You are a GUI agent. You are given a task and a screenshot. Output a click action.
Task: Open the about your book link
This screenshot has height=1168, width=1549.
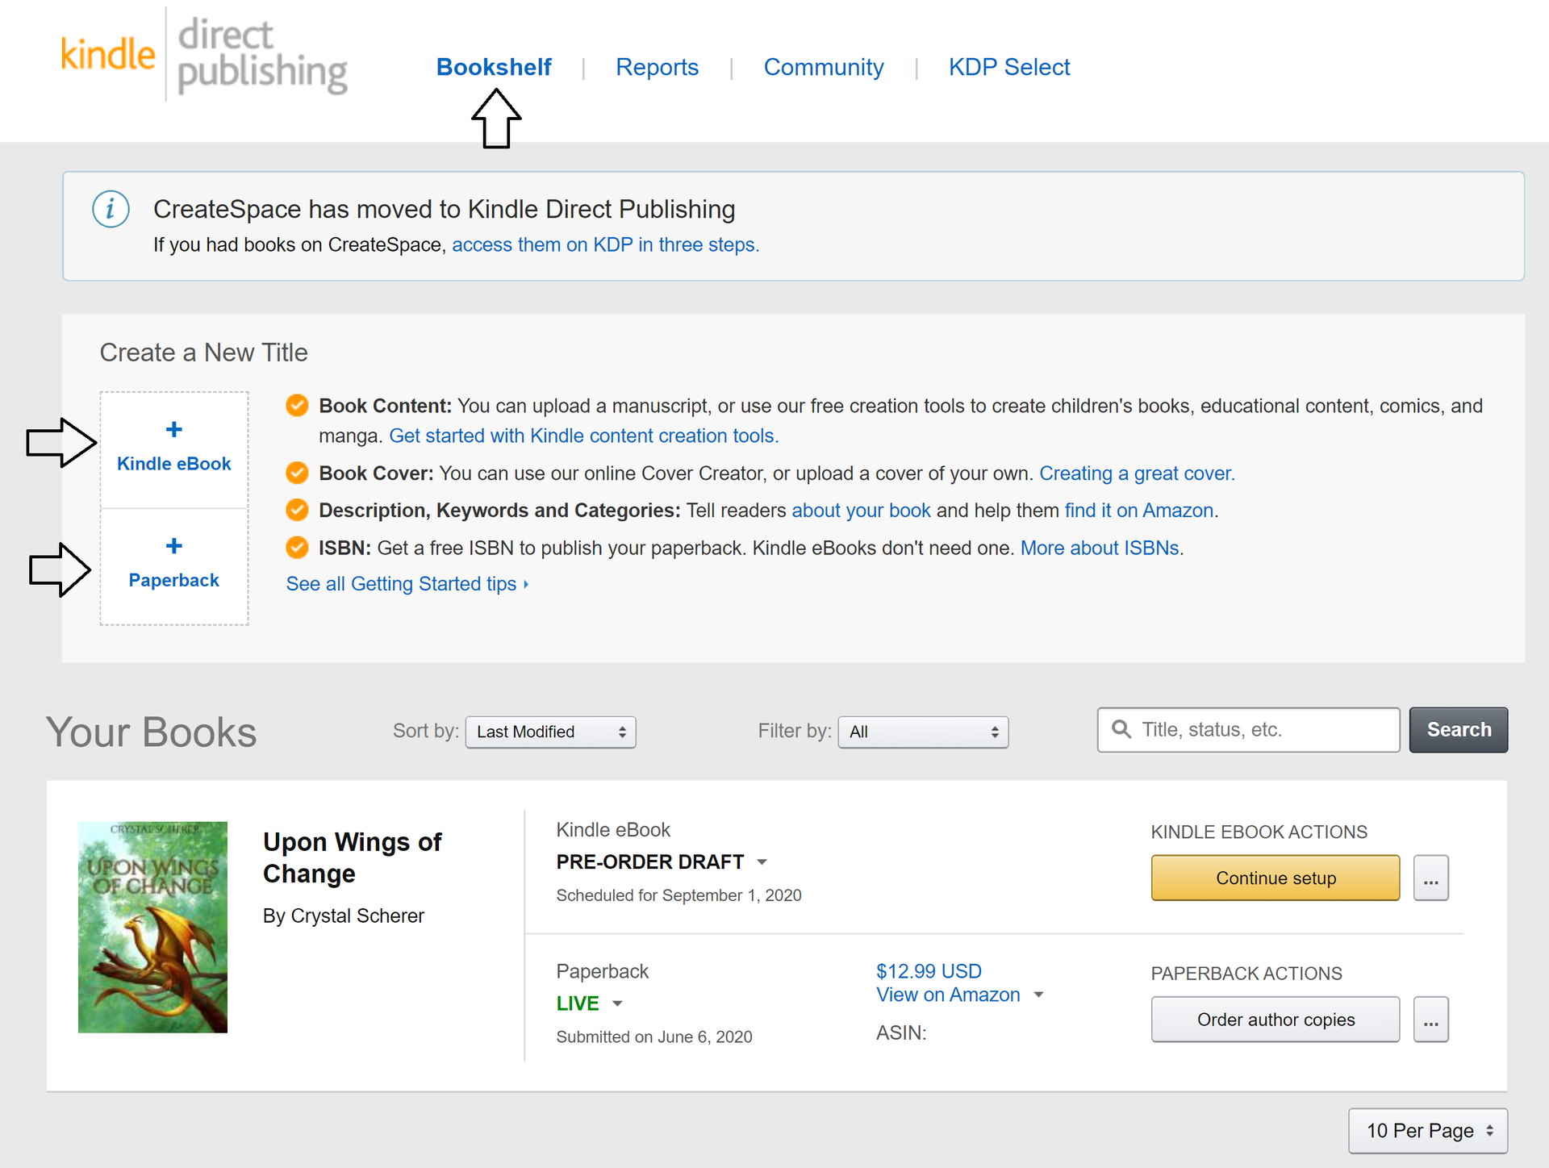click(861, 511)
